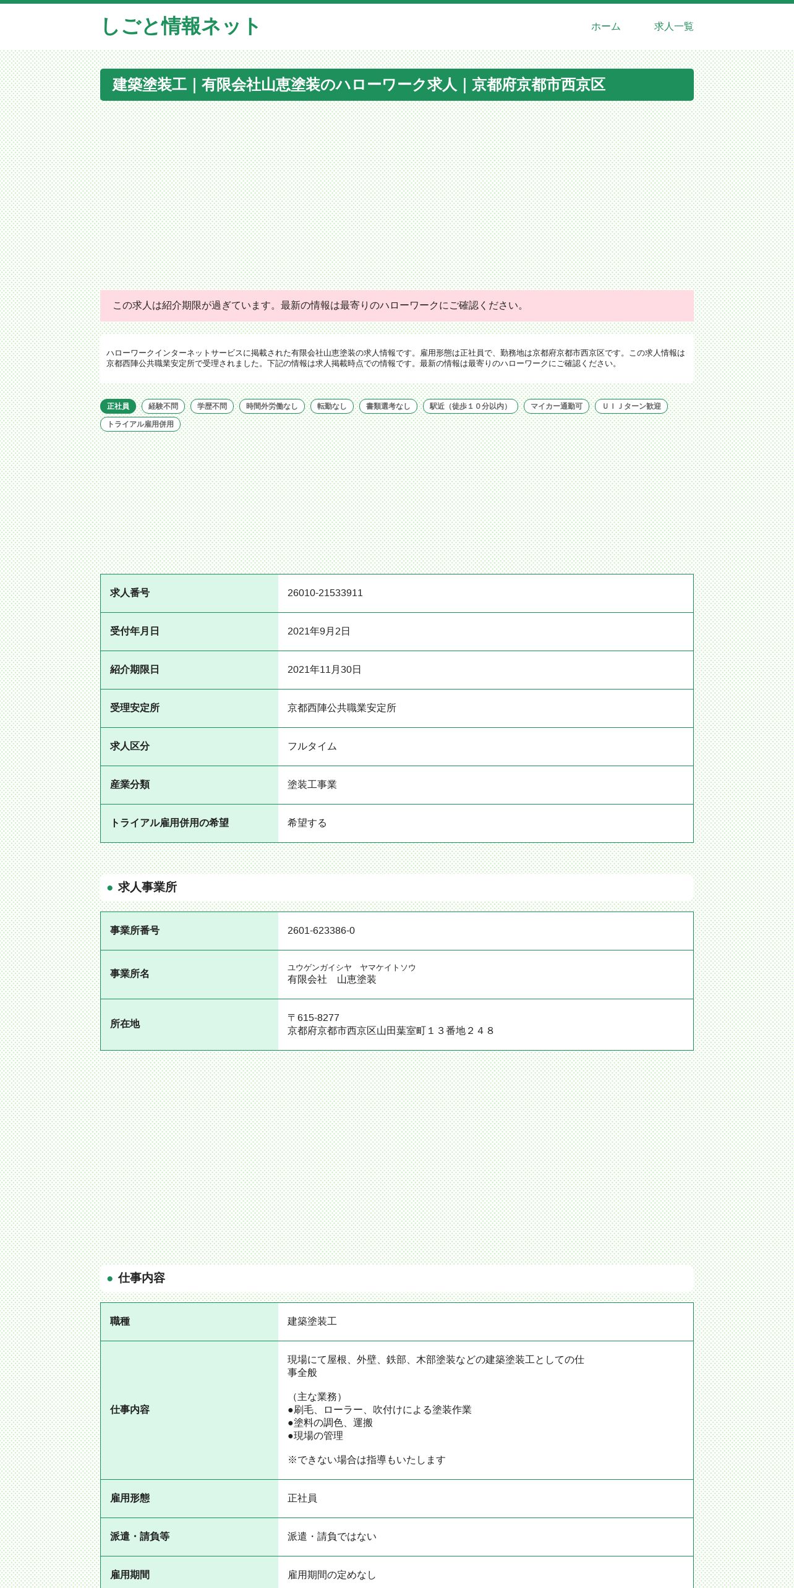Click the 受付年月日 row label

coord(135,631)
